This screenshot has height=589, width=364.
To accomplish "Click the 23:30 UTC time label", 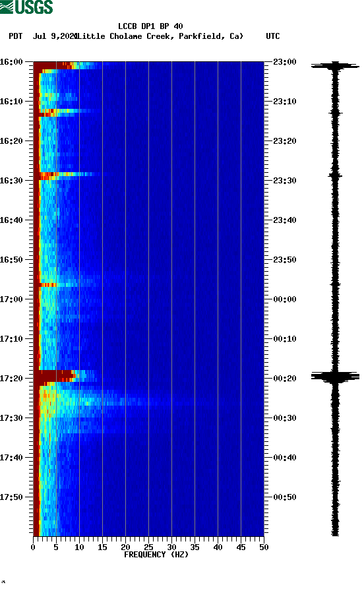I will (x=285, y=180).
